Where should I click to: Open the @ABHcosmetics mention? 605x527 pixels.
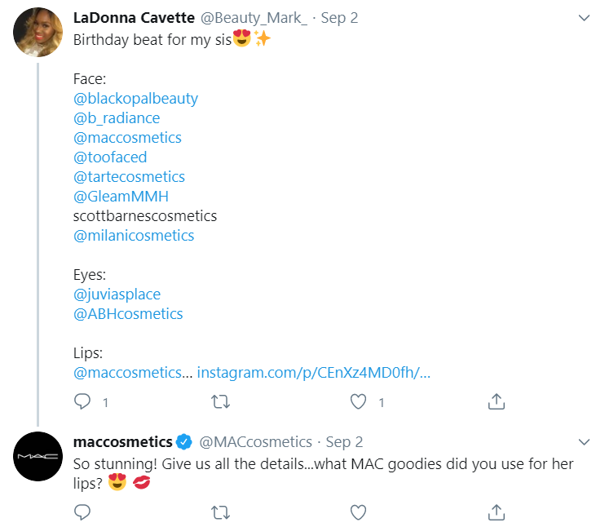128,314
